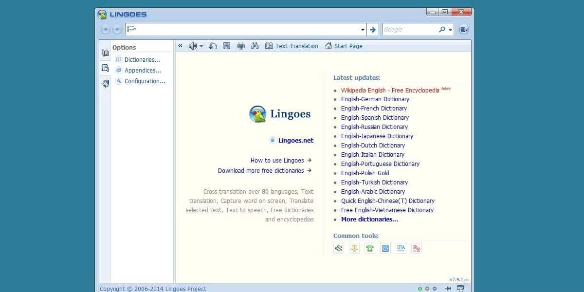
Task: Open the main menu button at top right
Action: pyautogui.click(x=464, y=30)
